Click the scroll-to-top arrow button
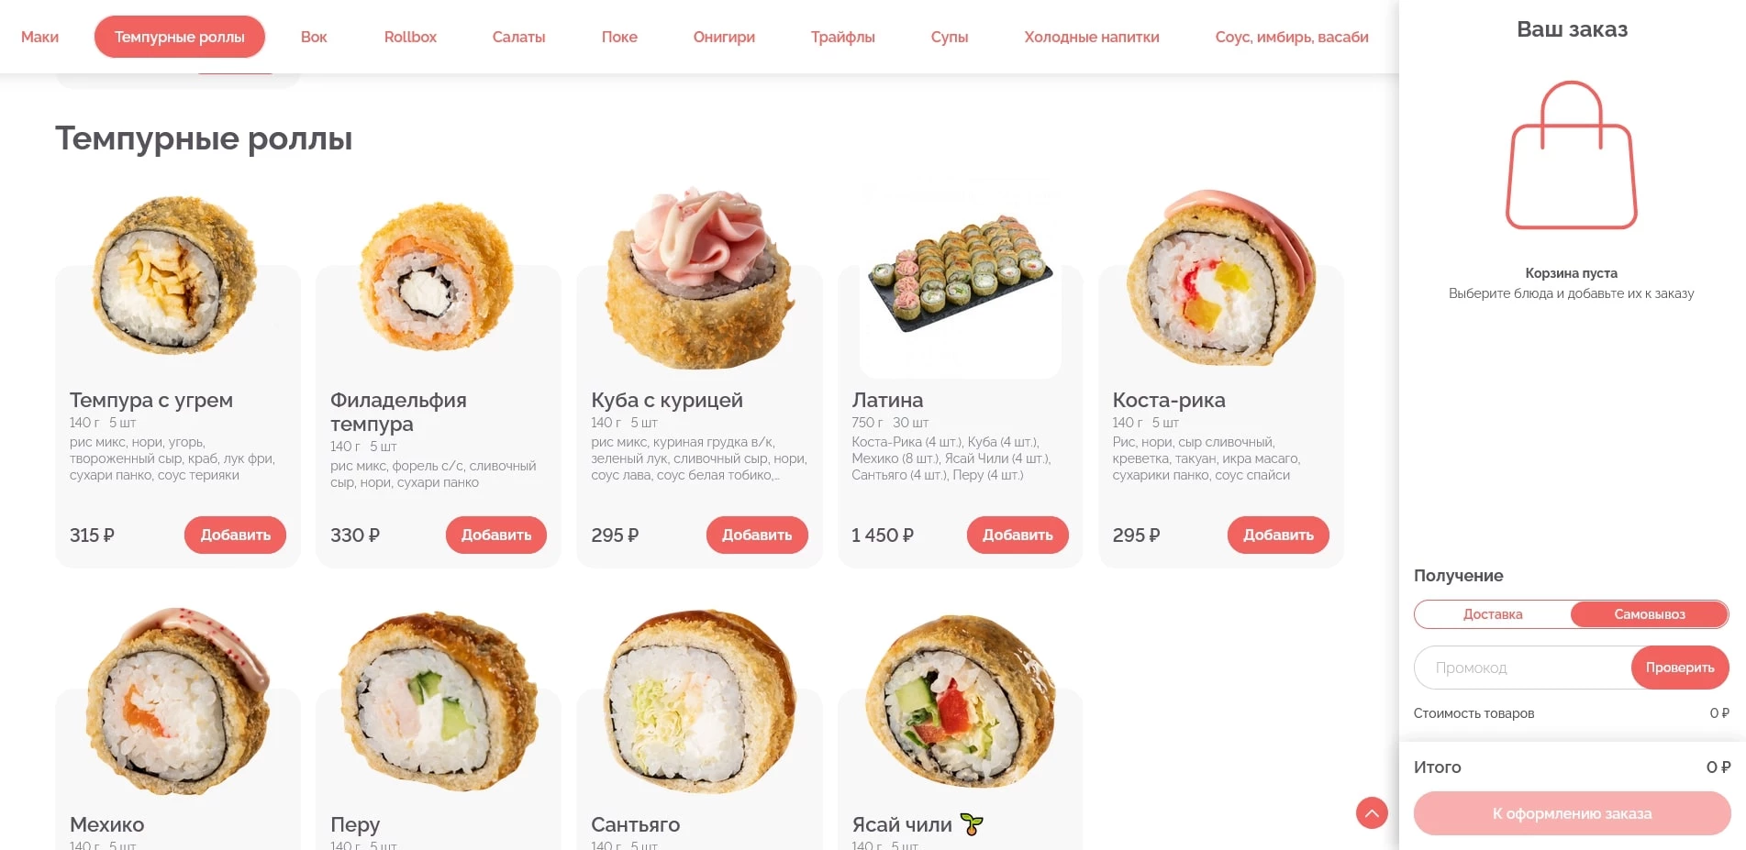Screen dimensions: 1746x850 click(1372, 812)
